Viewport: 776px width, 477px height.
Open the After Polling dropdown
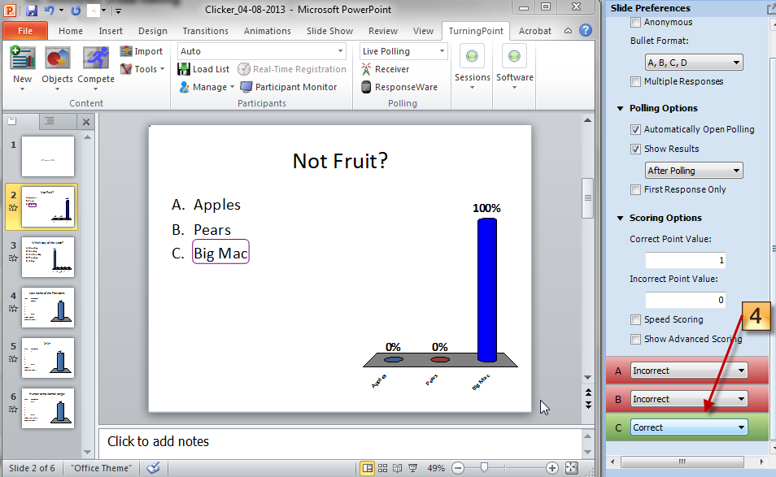[694, 171]
